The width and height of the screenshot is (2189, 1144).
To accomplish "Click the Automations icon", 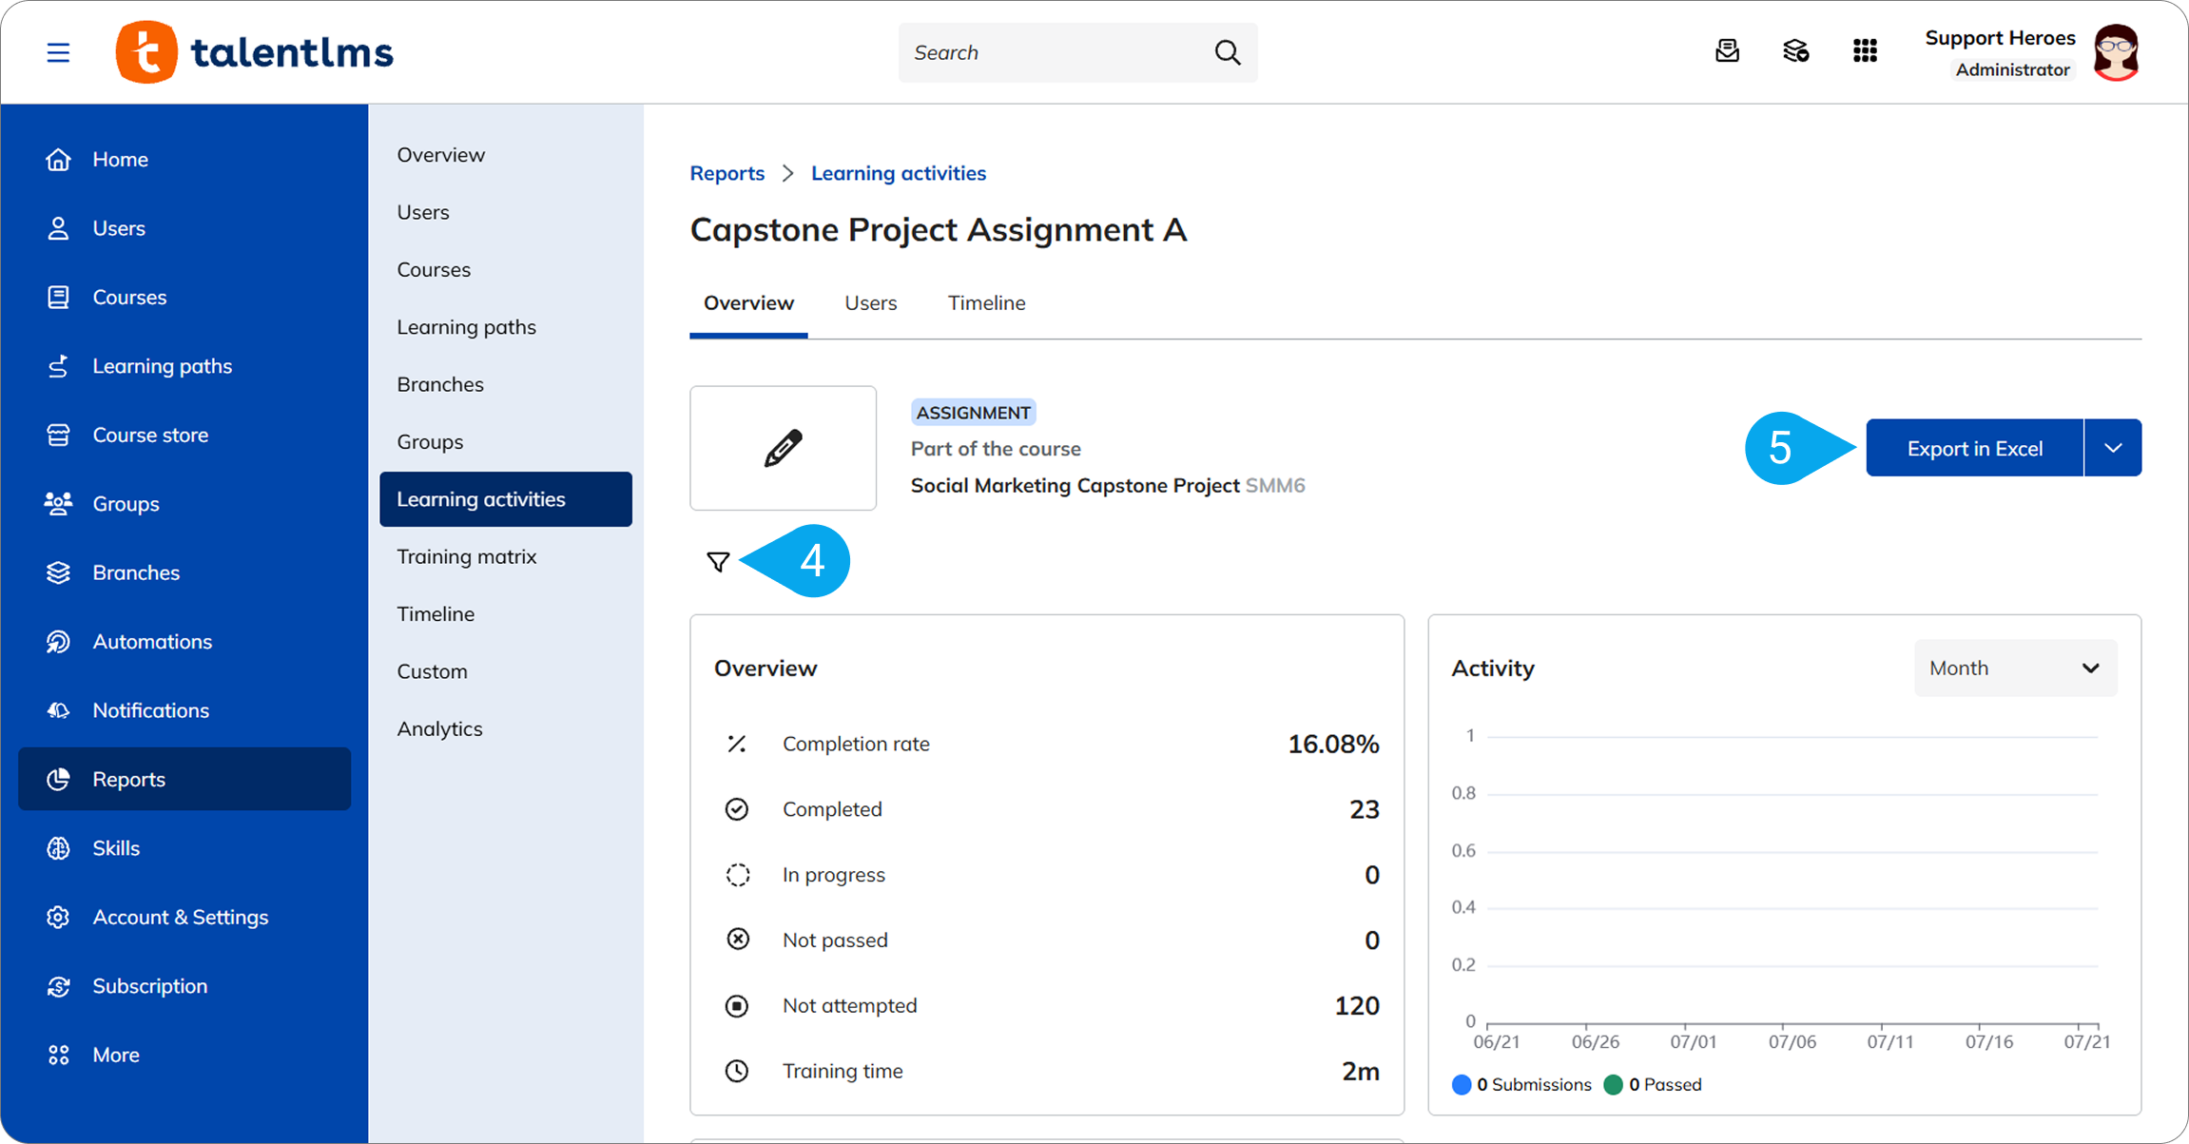I will click(58, 642).
